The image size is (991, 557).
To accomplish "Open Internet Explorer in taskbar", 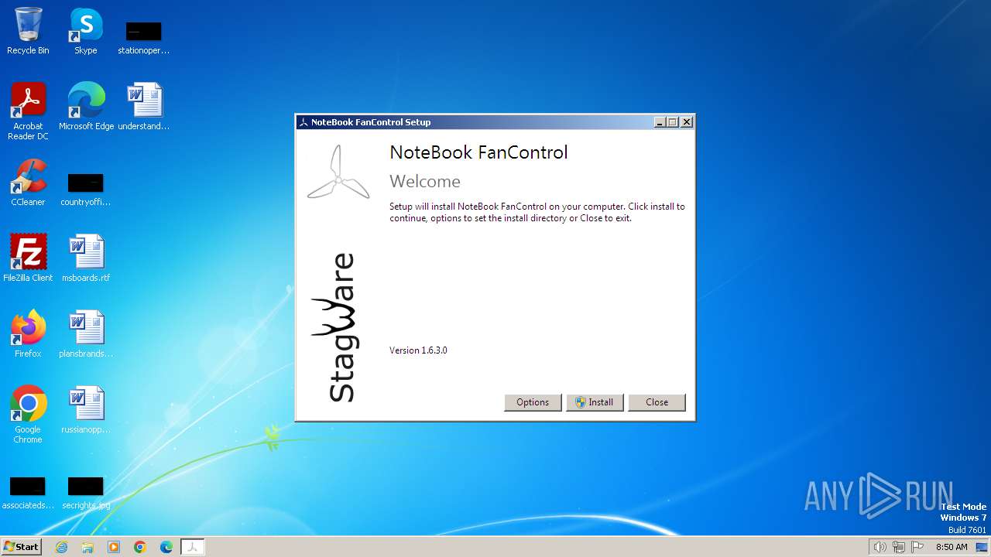I will [62, 547].
